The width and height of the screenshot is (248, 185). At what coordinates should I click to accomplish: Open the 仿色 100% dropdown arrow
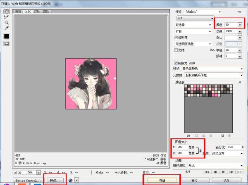[240, 31]
